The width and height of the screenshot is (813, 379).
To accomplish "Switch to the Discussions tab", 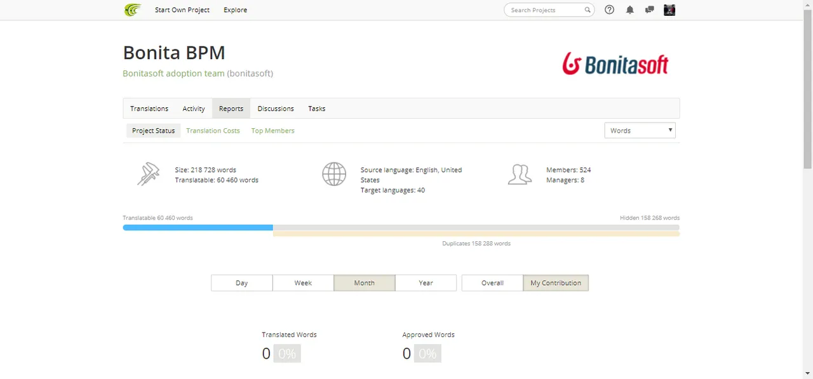I will (x=276, y=109).
